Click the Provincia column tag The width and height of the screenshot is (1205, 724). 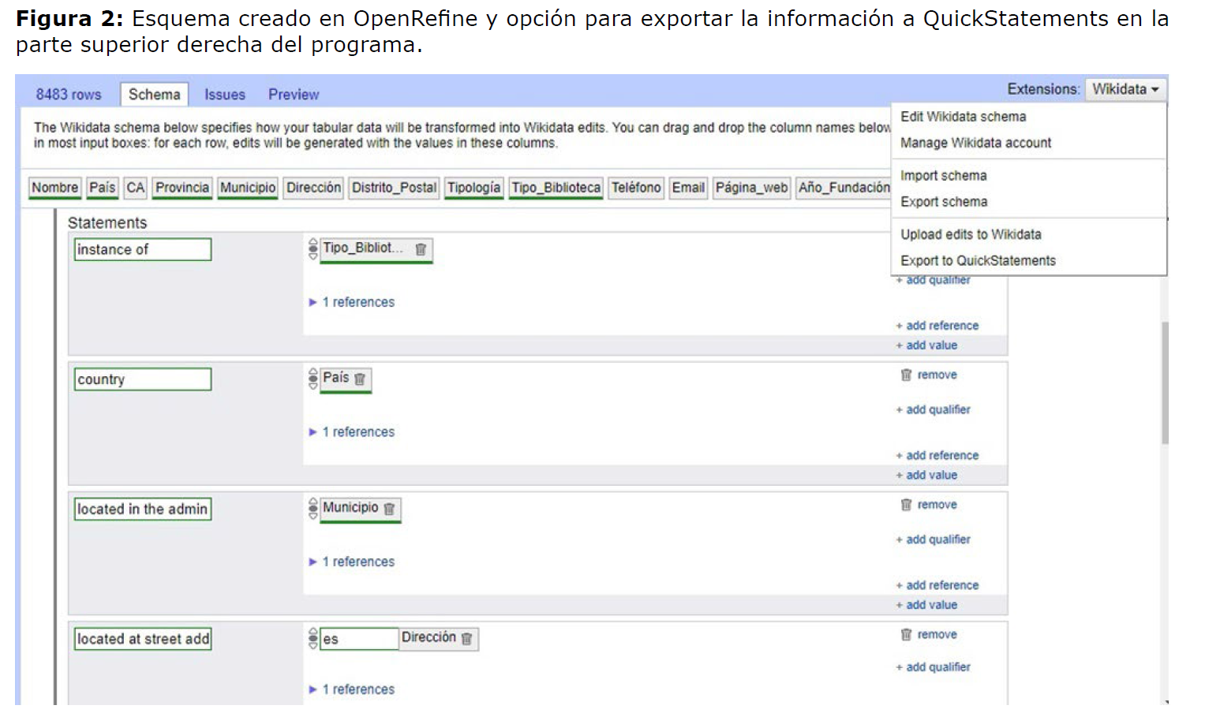point(182,188)
